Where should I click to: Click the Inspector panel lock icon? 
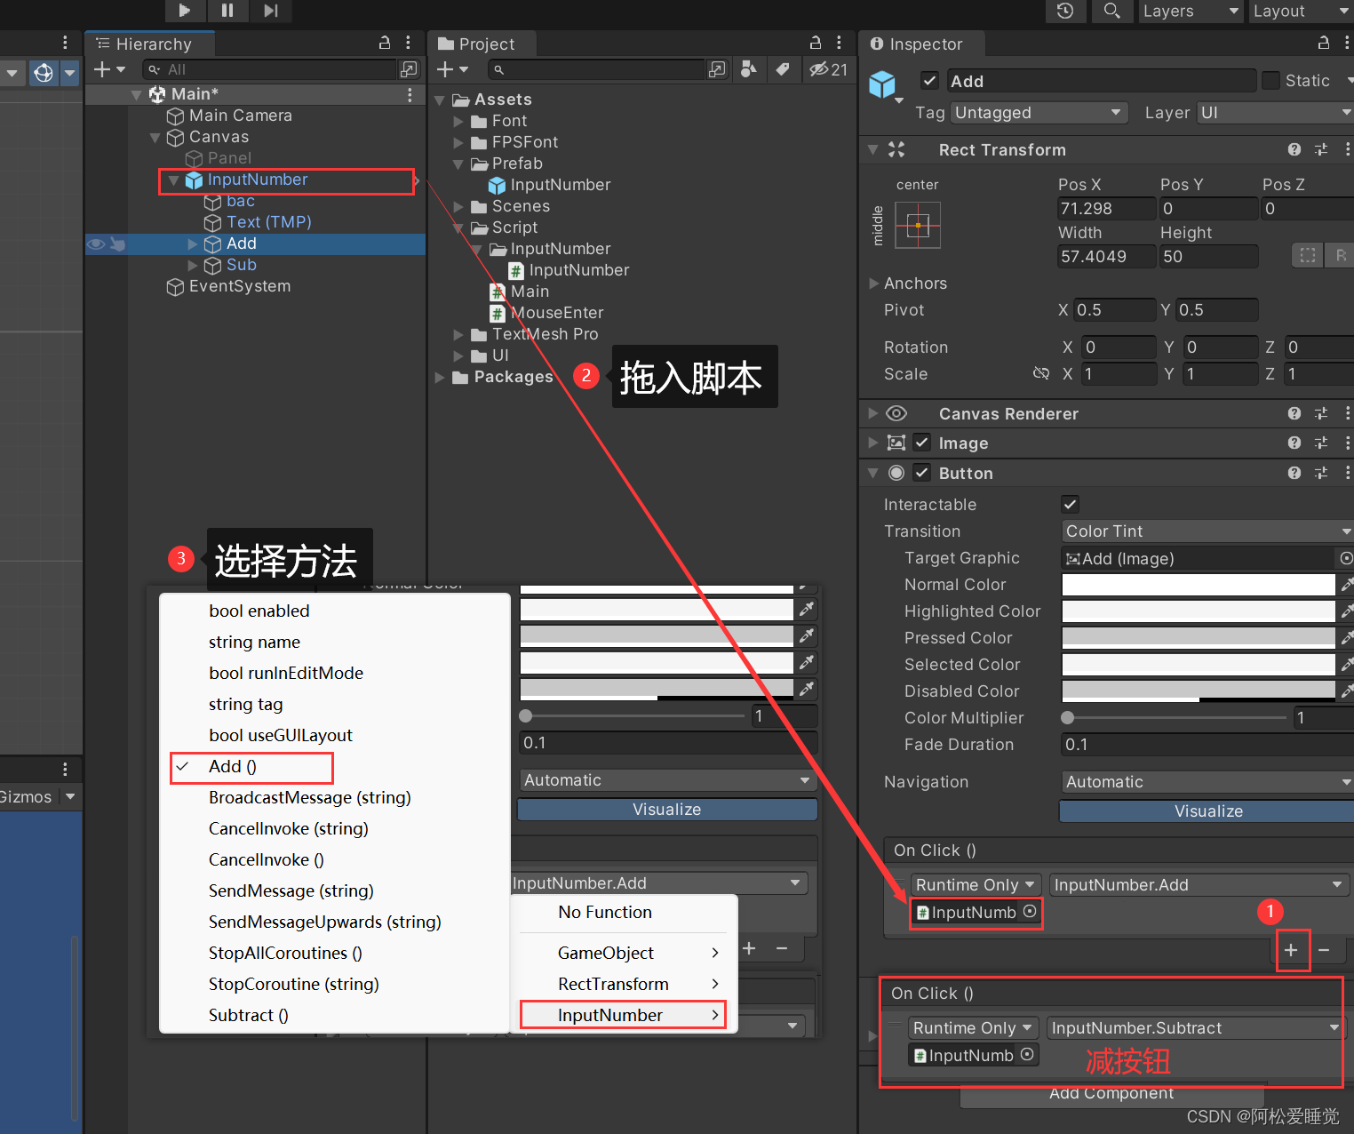point(1324,43)
